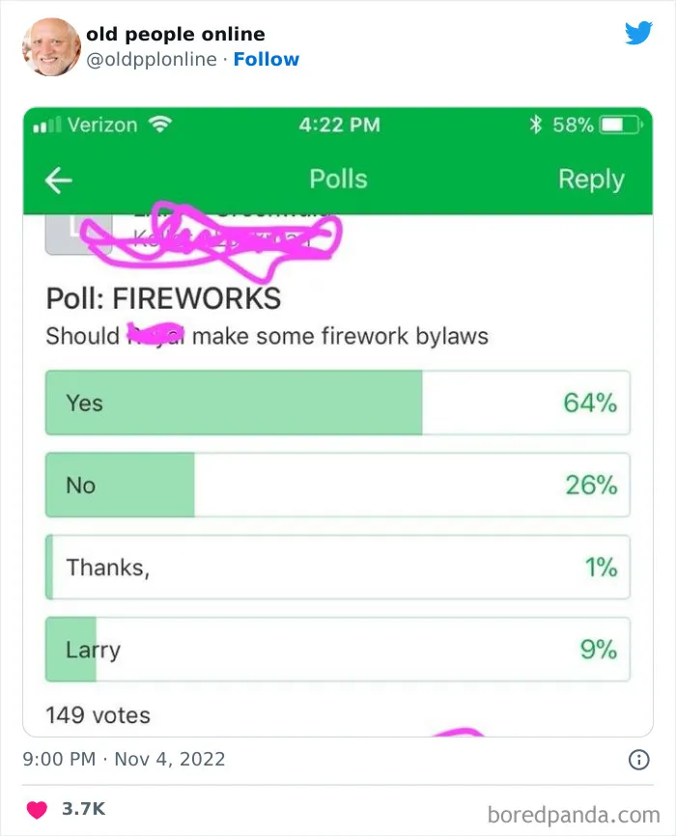Tap the back arrow in Polls header
The image size is (676, 836).
(x=58, y=181)
